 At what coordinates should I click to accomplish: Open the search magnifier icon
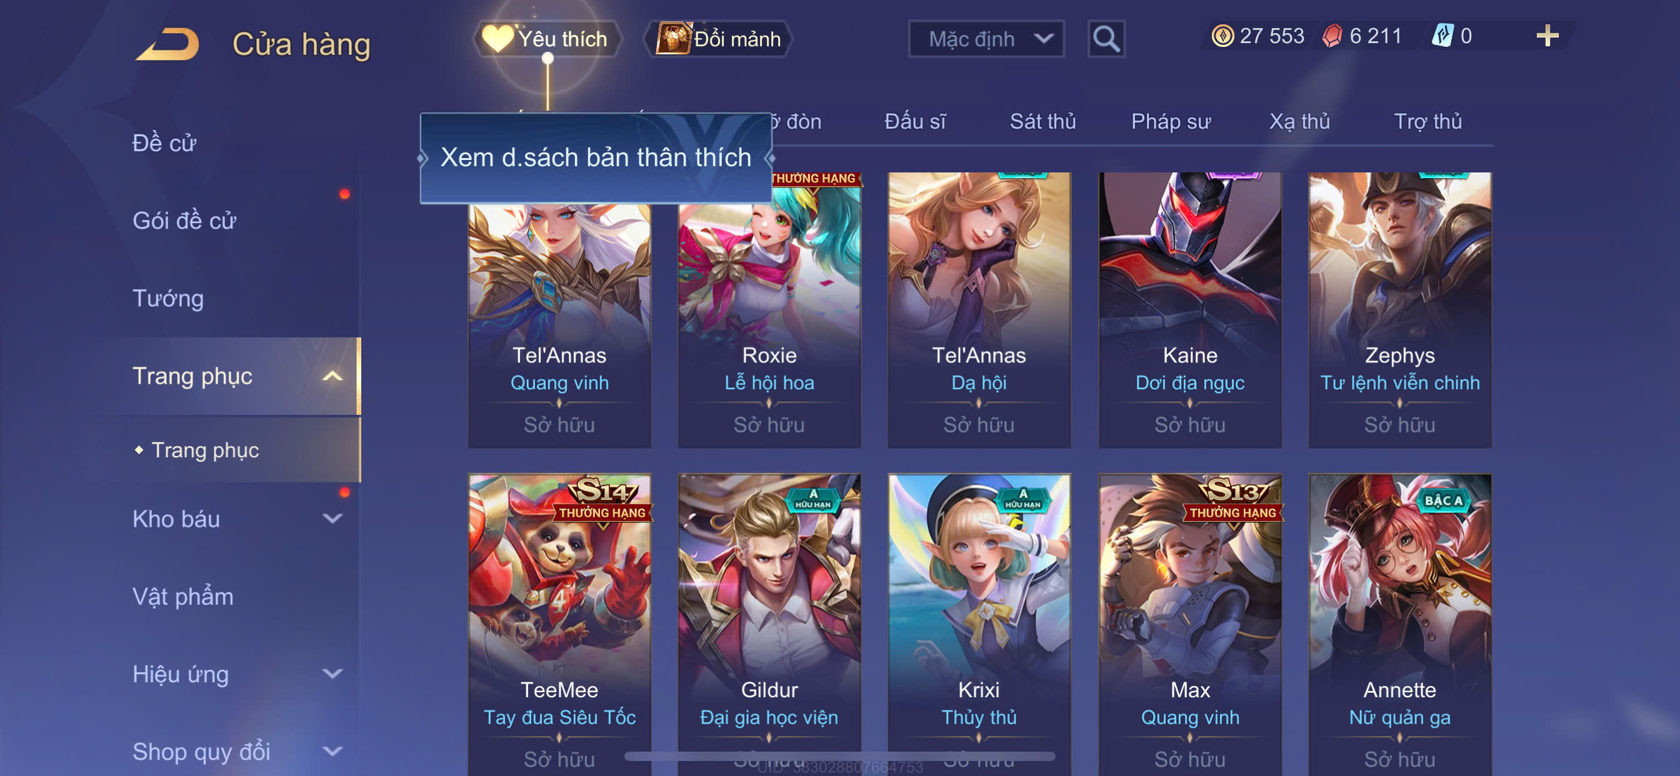[x=1106, y=39]
